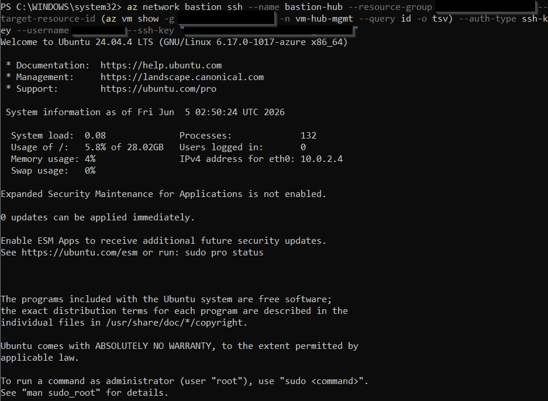Click the eth0 IPv4 address 10.0.2.4
The height and width of the screenshot is (401, 548).
tap(322, 159)
